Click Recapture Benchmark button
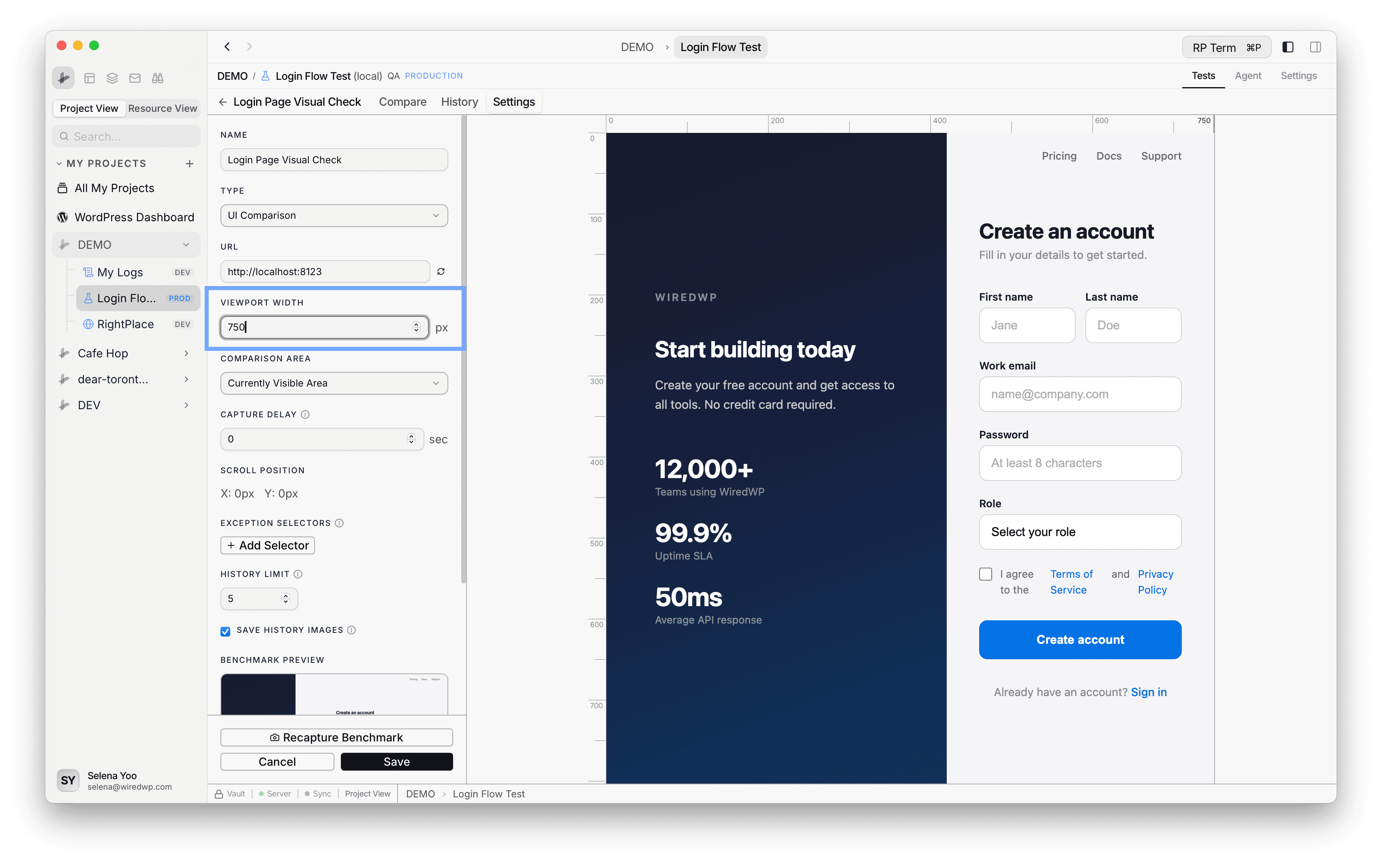 pyautogui.click(x=336, y=737)
